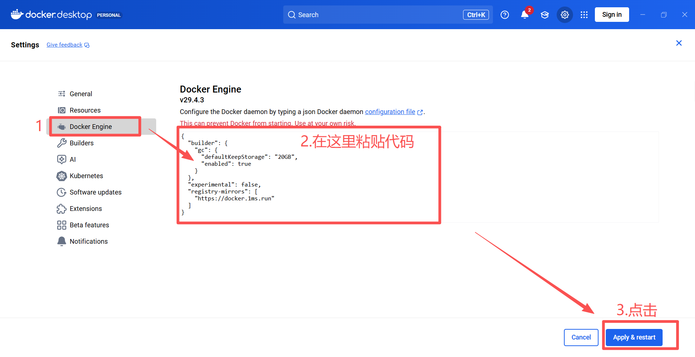Click the Docker Engine whale sidebar icon
The width and height of the screenshot is (695, 357).
62,126
